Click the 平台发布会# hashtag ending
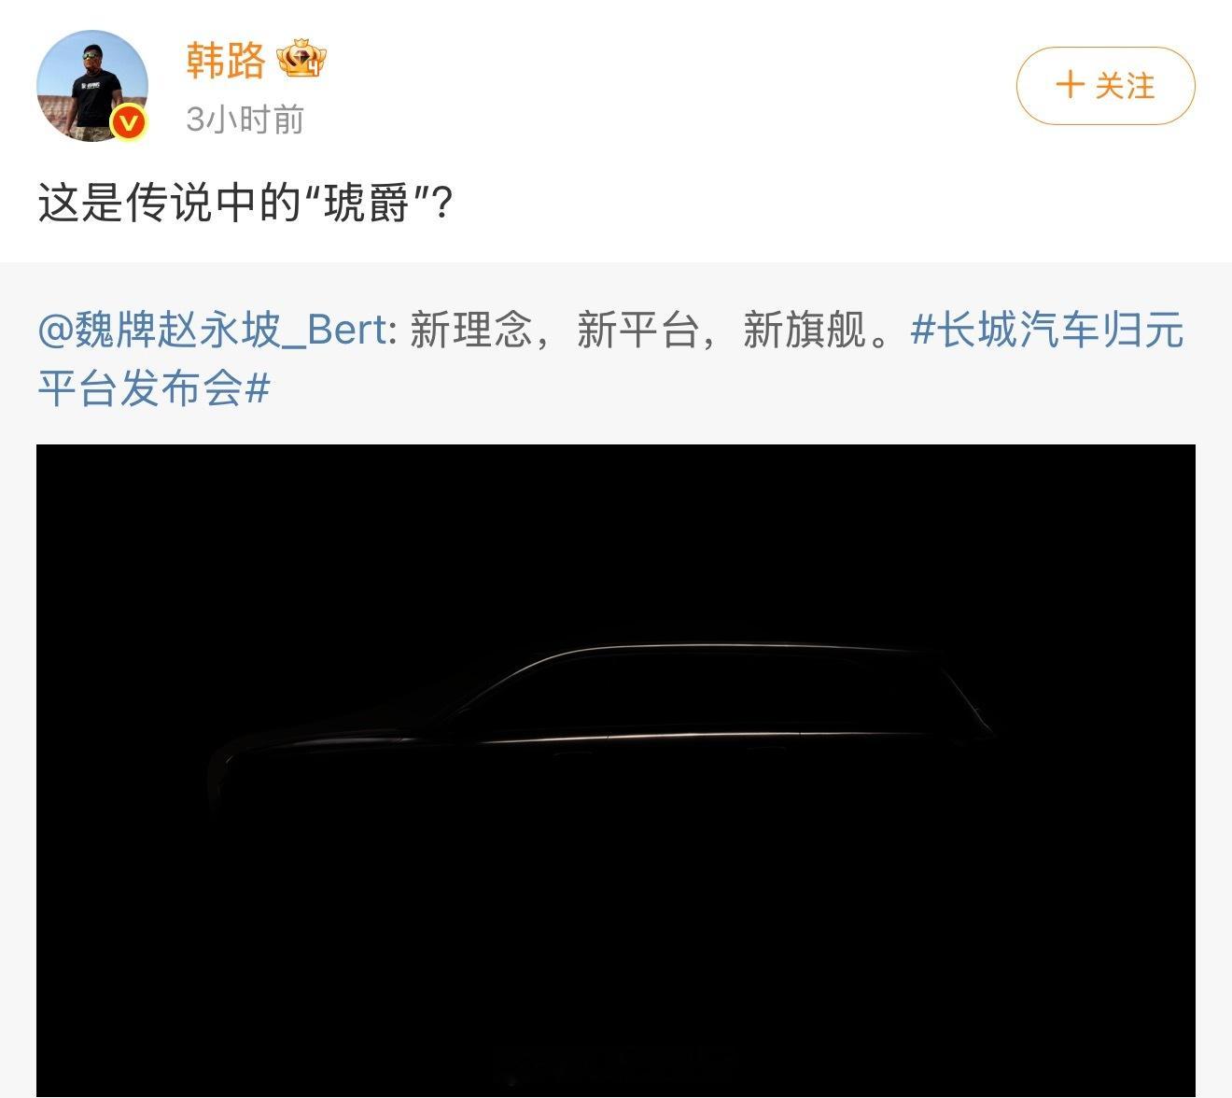The image size is (1232, 1098). [x=154, y=387]
